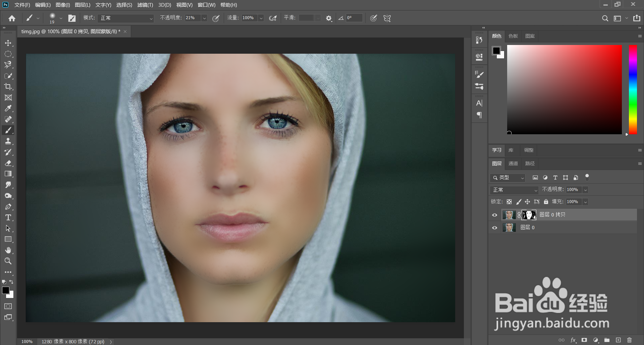The width and height of the screenshot is (644, 345).
Task: Select the Eraser tool
Action: click(x=8, y=163)
